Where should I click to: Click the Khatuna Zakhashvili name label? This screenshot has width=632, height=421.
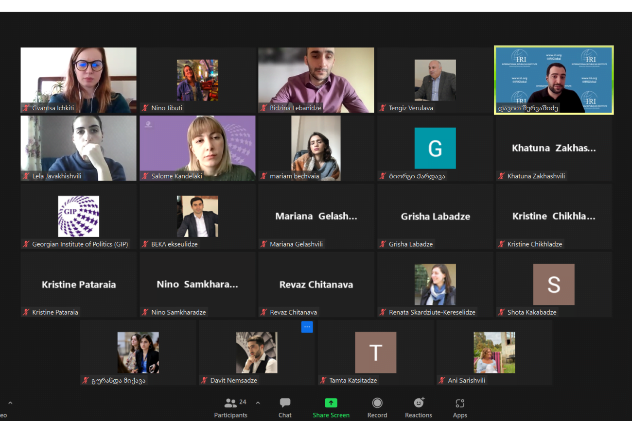pos(536,176)
